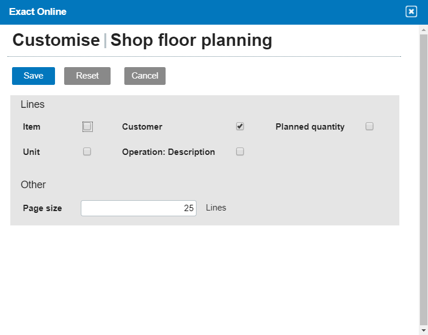Click the Customise heading text

[x=56, y=40]
